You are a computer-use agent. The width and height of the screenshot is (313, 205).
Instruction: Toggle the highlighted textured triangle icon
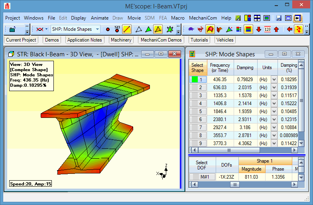(x=158, y=30)
